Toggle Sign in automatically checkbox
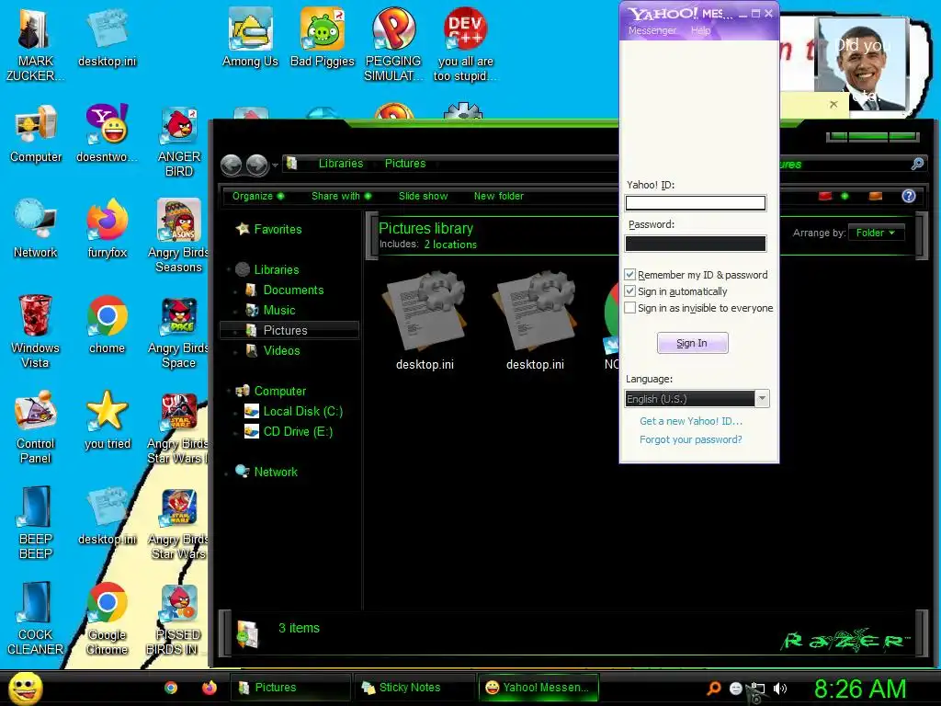941x706 pixels. (629, 291)
